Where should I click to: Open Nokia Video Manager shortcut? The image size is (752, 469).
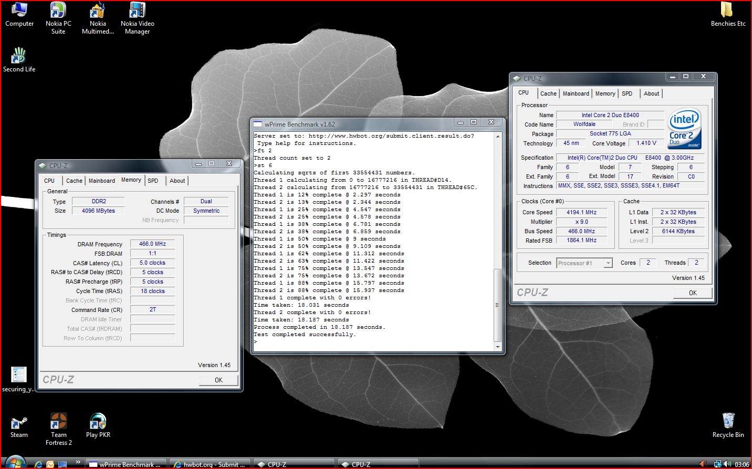point(137,18)
